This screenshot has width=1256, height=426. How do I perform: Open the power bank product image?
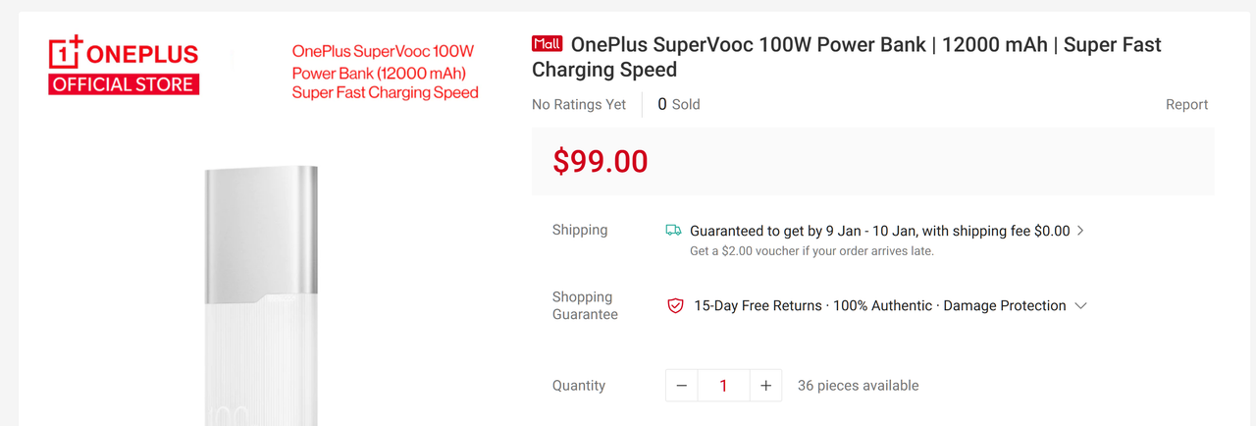262,294
